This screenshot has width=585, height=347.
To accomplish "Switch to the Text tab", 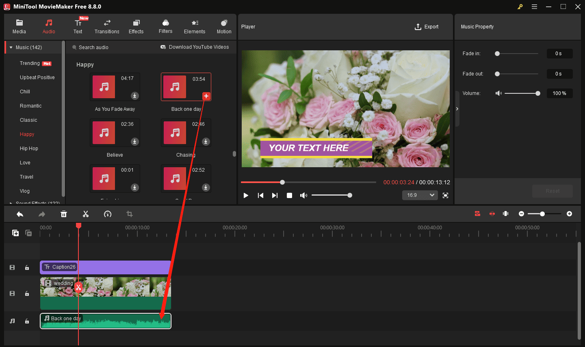I will point(78,27).
